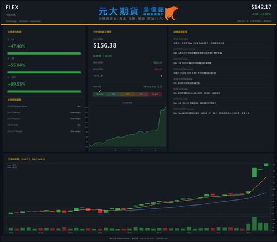Open the 04/20 Stifel rating row

pos(44,125)
